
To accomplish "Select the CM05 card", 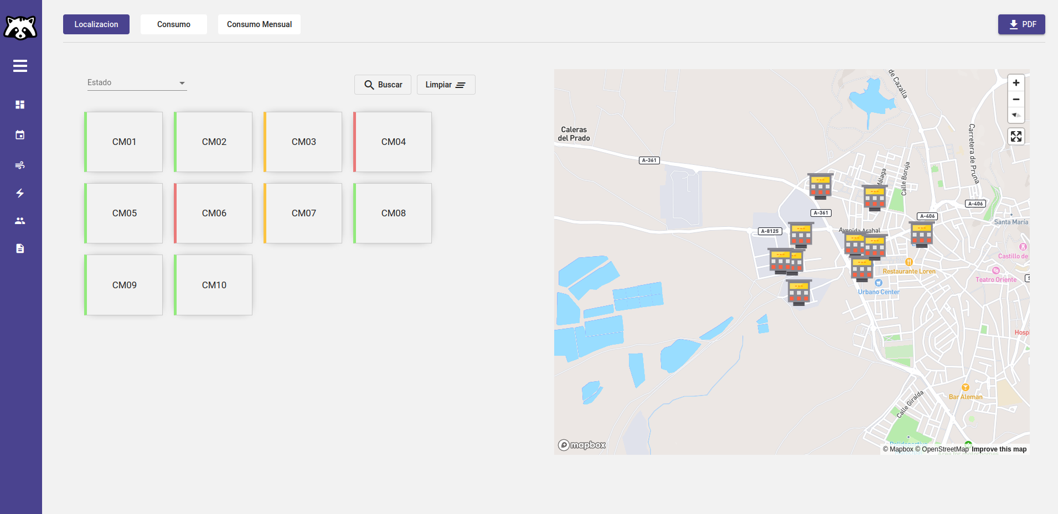I will 123,213.
